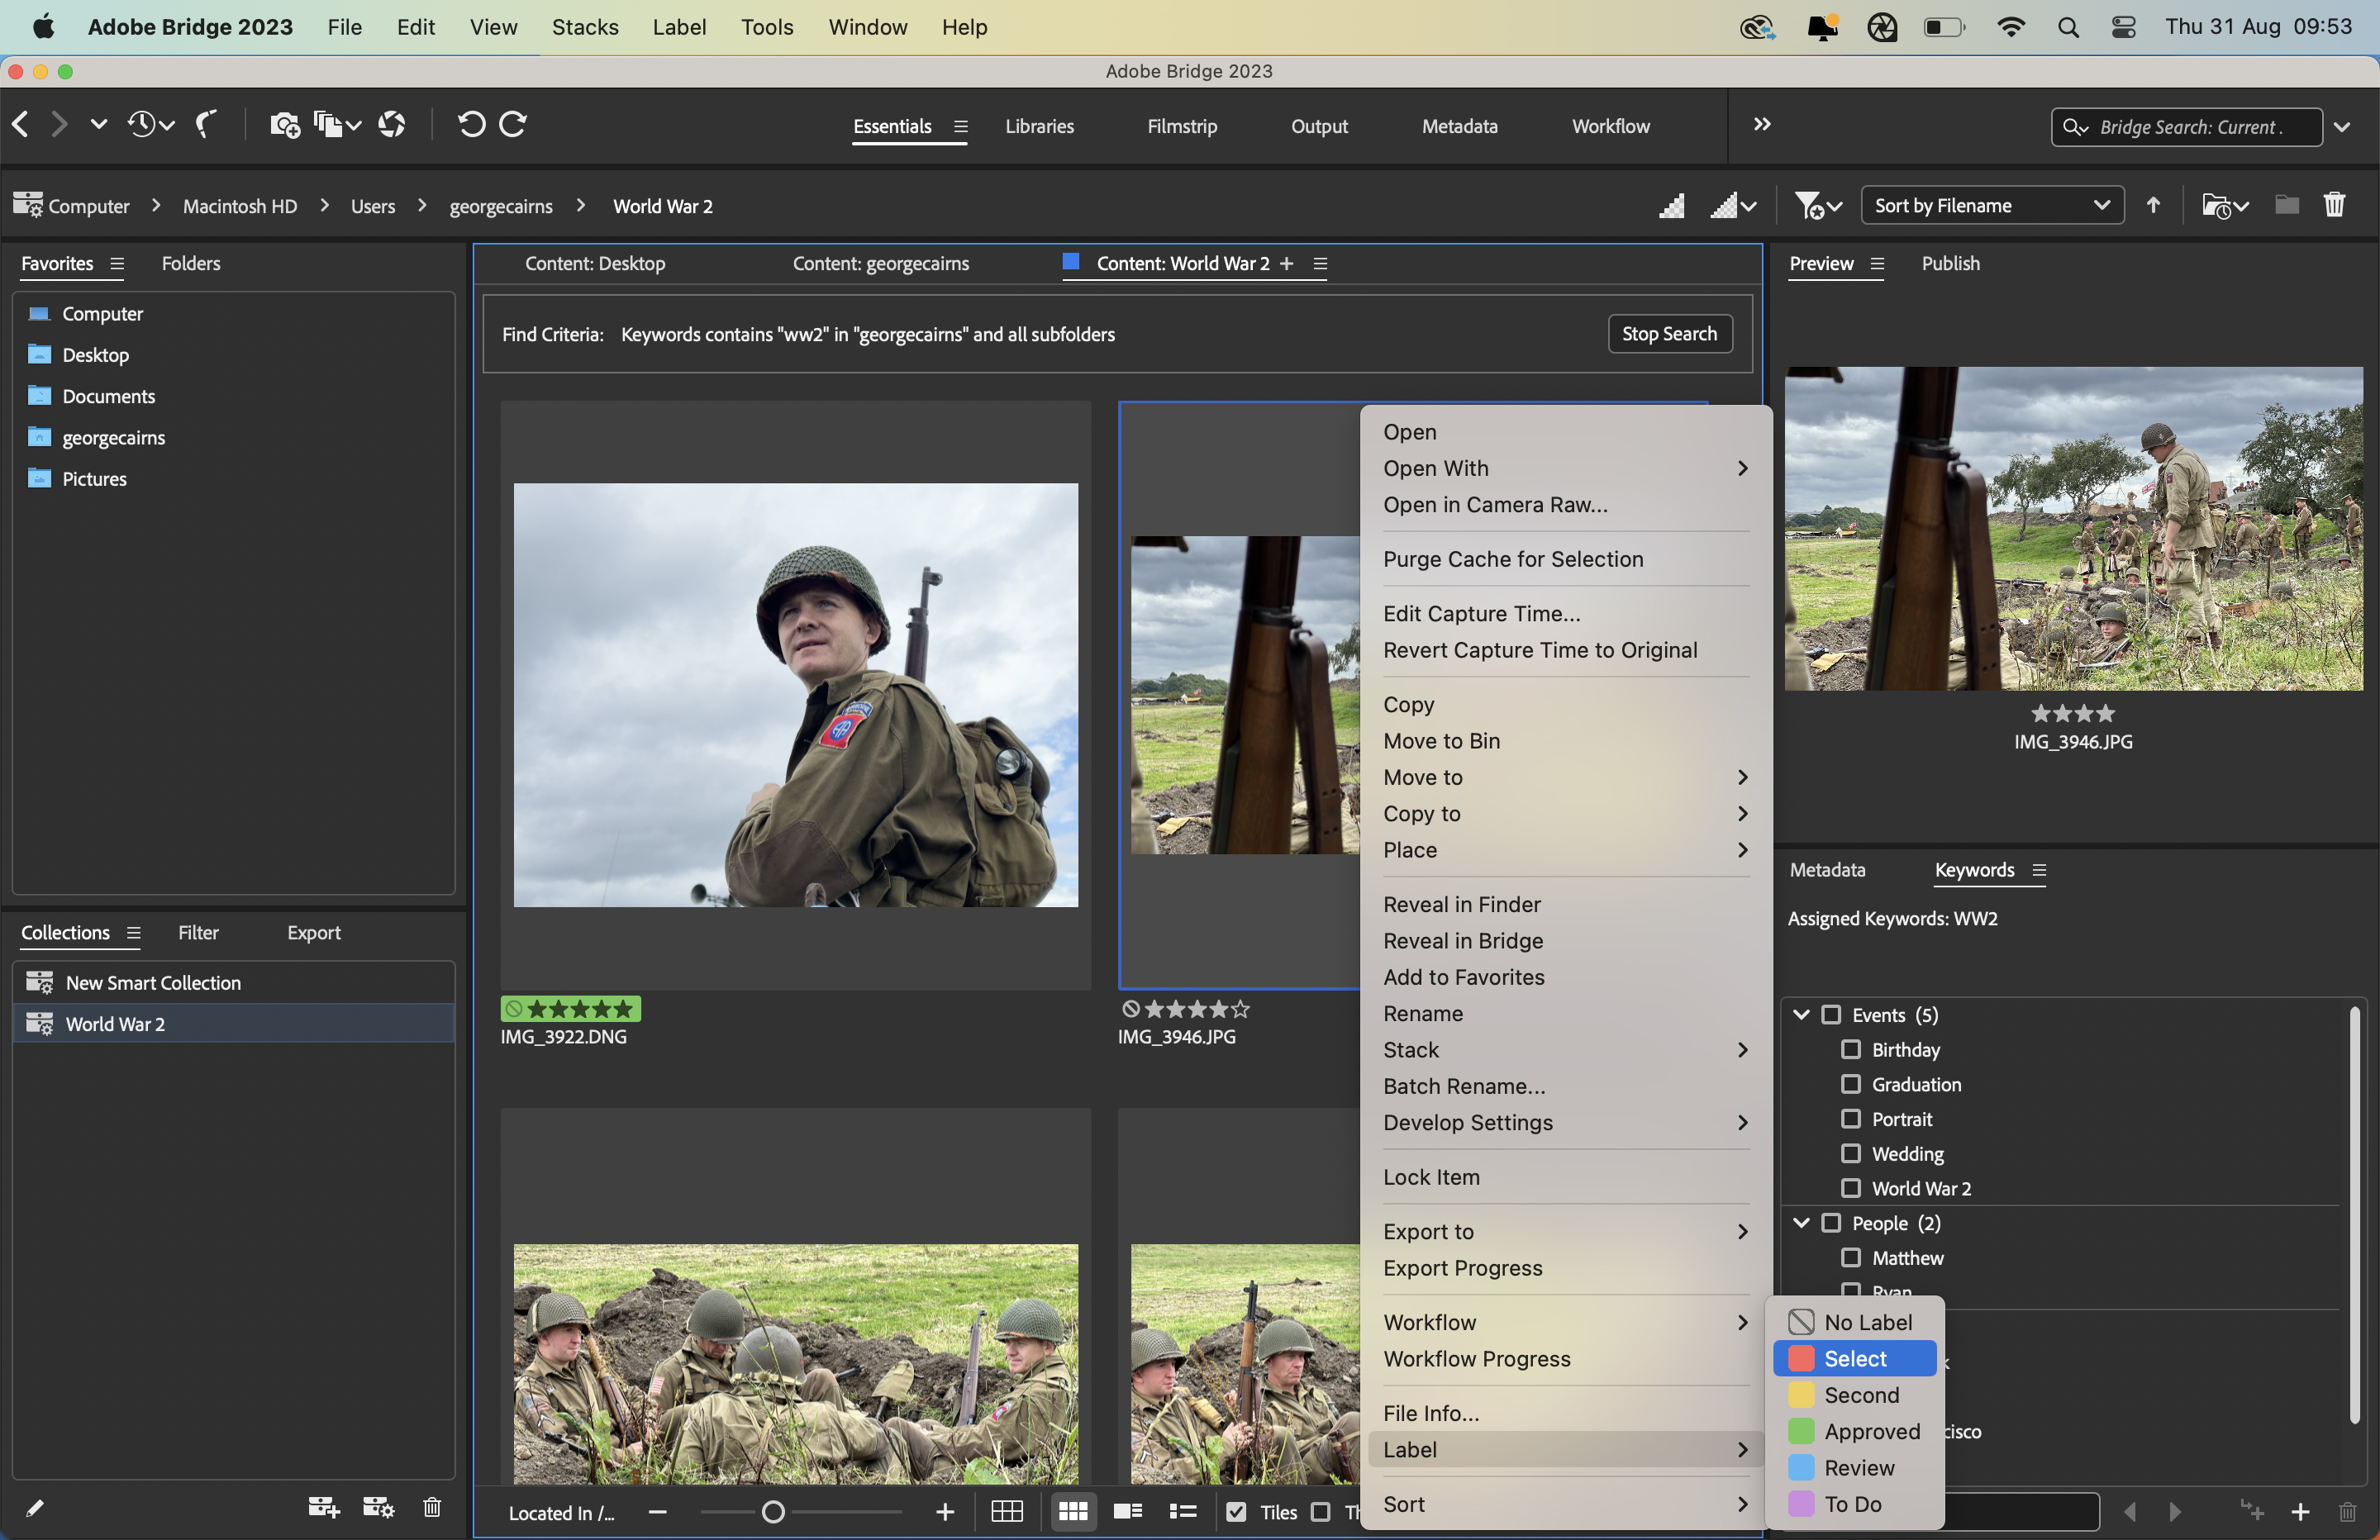Delete item with toolbar trash icon
2380x1540 pixels.
2334,205
